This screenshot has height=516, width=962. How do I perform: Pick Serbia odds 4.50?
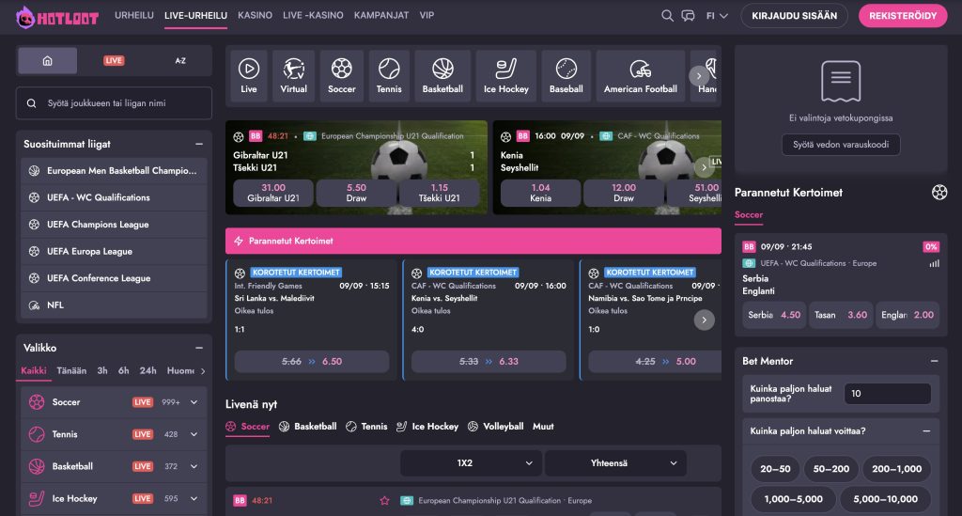(x=774, y=315)
